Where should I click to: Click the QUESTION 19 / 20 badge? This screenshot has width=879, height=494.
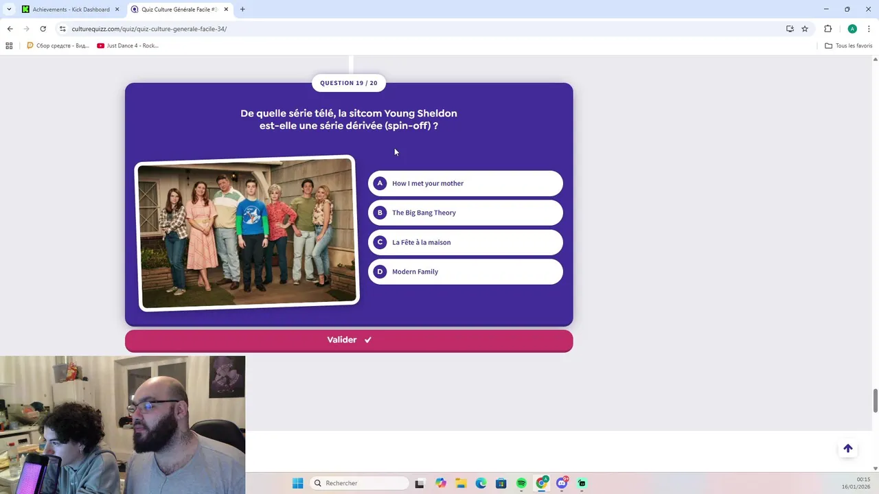[349, 83]
